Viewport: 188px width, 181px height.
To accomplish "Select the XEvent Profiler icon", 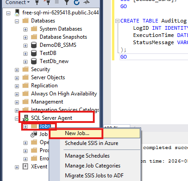I will coord(25,167).
